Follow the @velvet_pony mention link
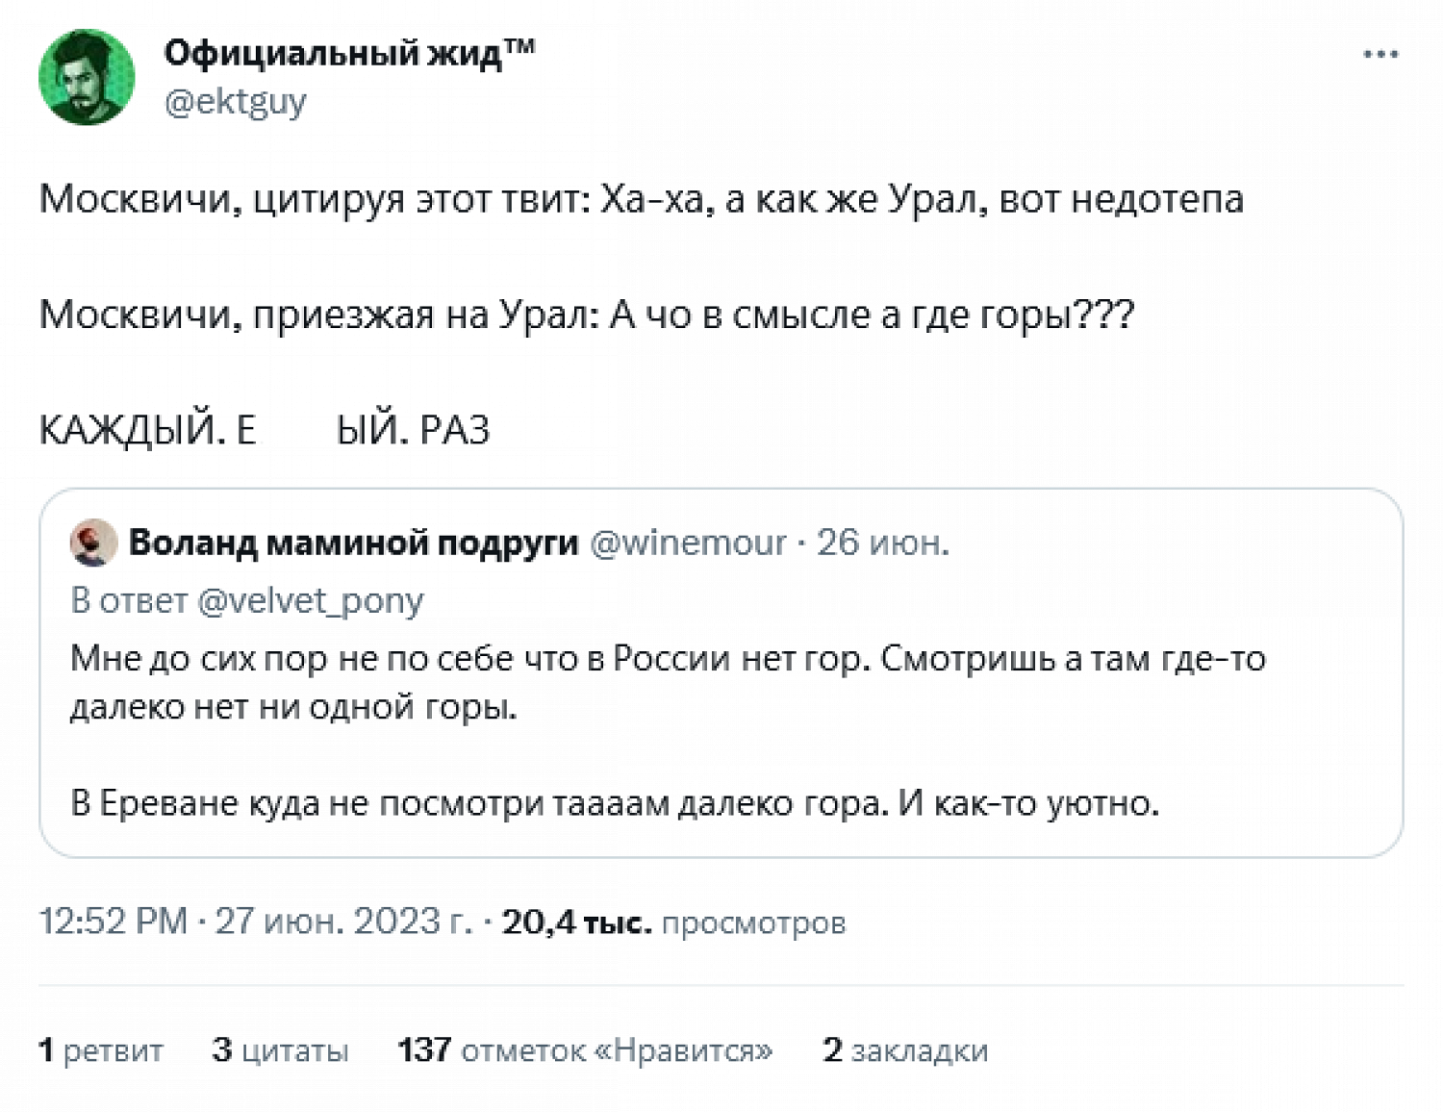The width and height of the screenshot is (1443, 1112). 310,600
